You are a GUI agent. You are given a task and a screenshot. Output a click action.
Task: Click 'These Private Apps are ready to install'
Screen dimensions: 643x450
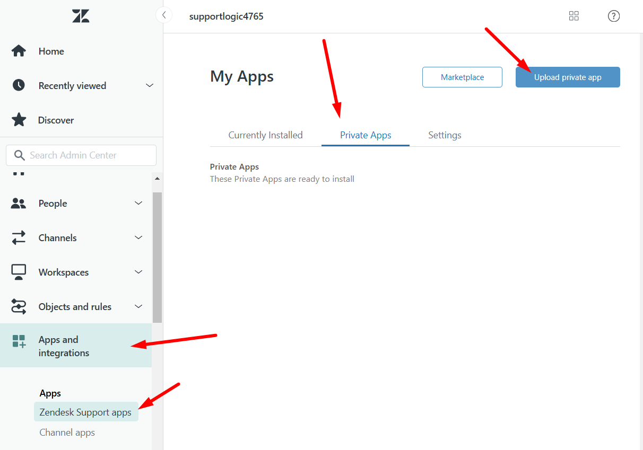[282, 179]
